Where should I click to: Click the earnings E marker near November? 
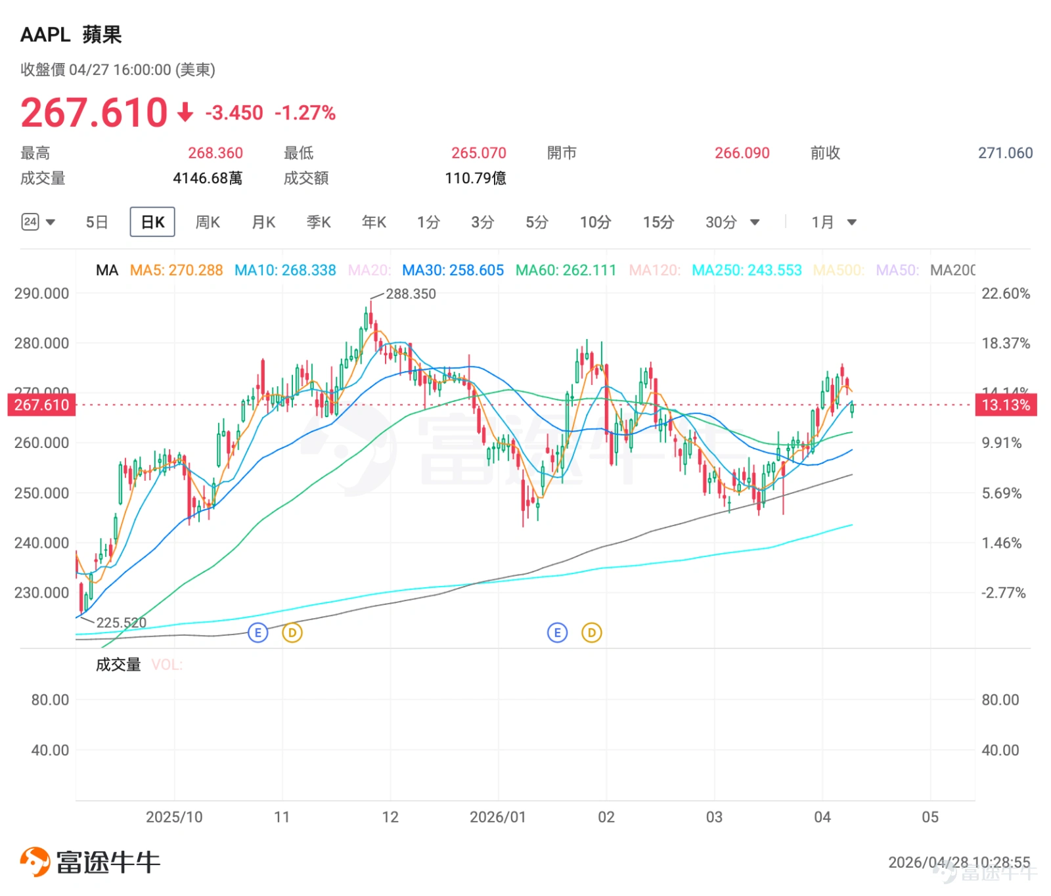click(257, 633)
